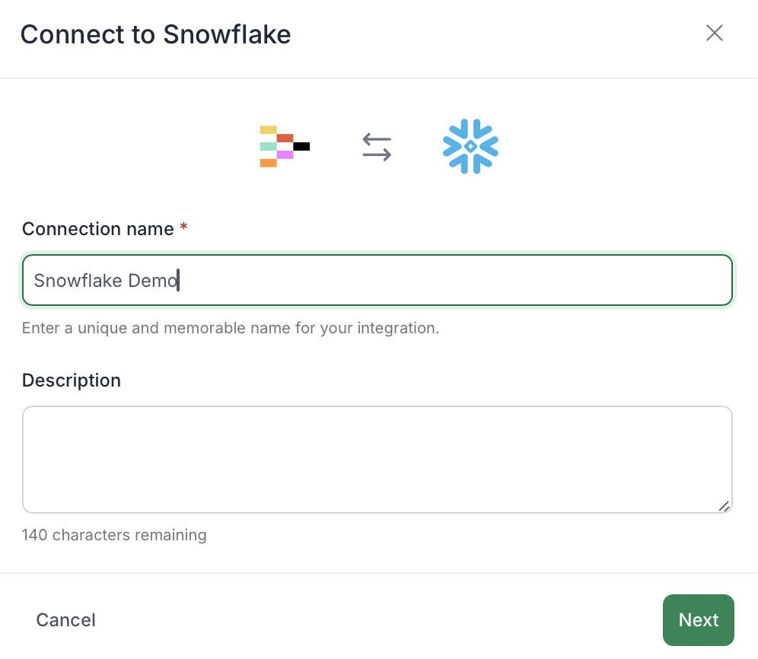Click the "140 characters remaining" counter
This screenshot has height=659, width=758.
(x=114, y=535)
